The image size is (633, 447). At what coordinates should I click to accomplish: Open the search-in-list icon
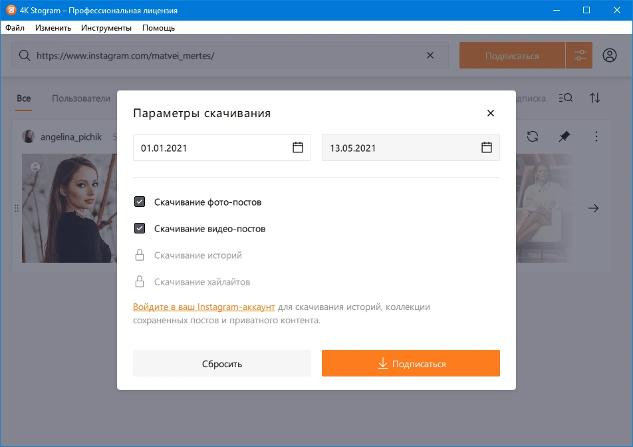coord(566,98)
